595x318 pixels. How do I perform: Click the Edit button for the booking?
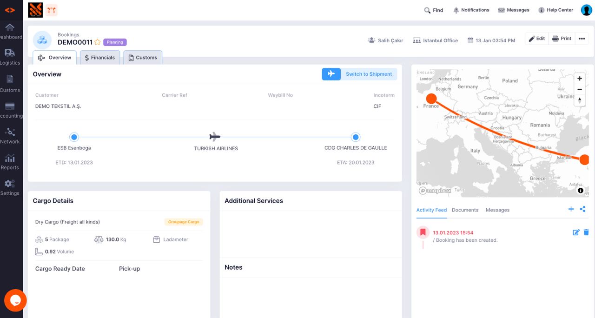[x=536, y=39]
